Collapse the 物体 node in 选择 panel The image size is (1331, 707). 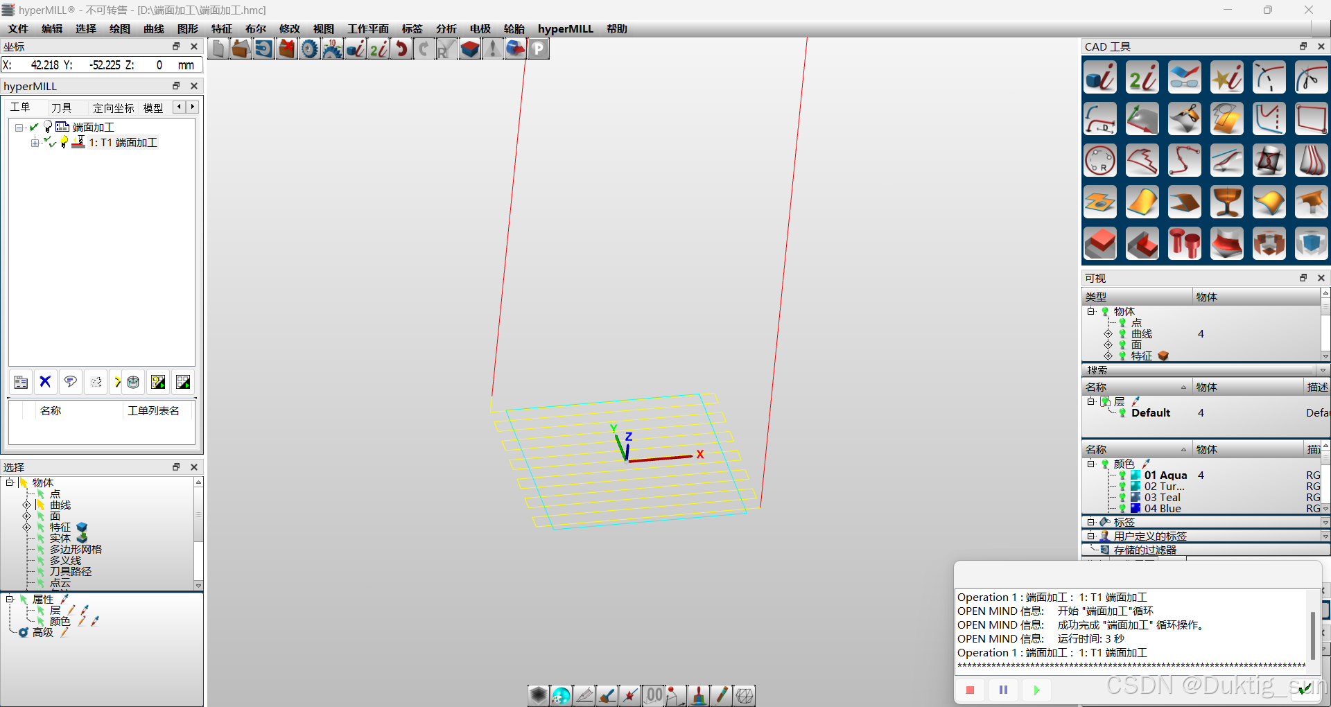click(10, 482)
